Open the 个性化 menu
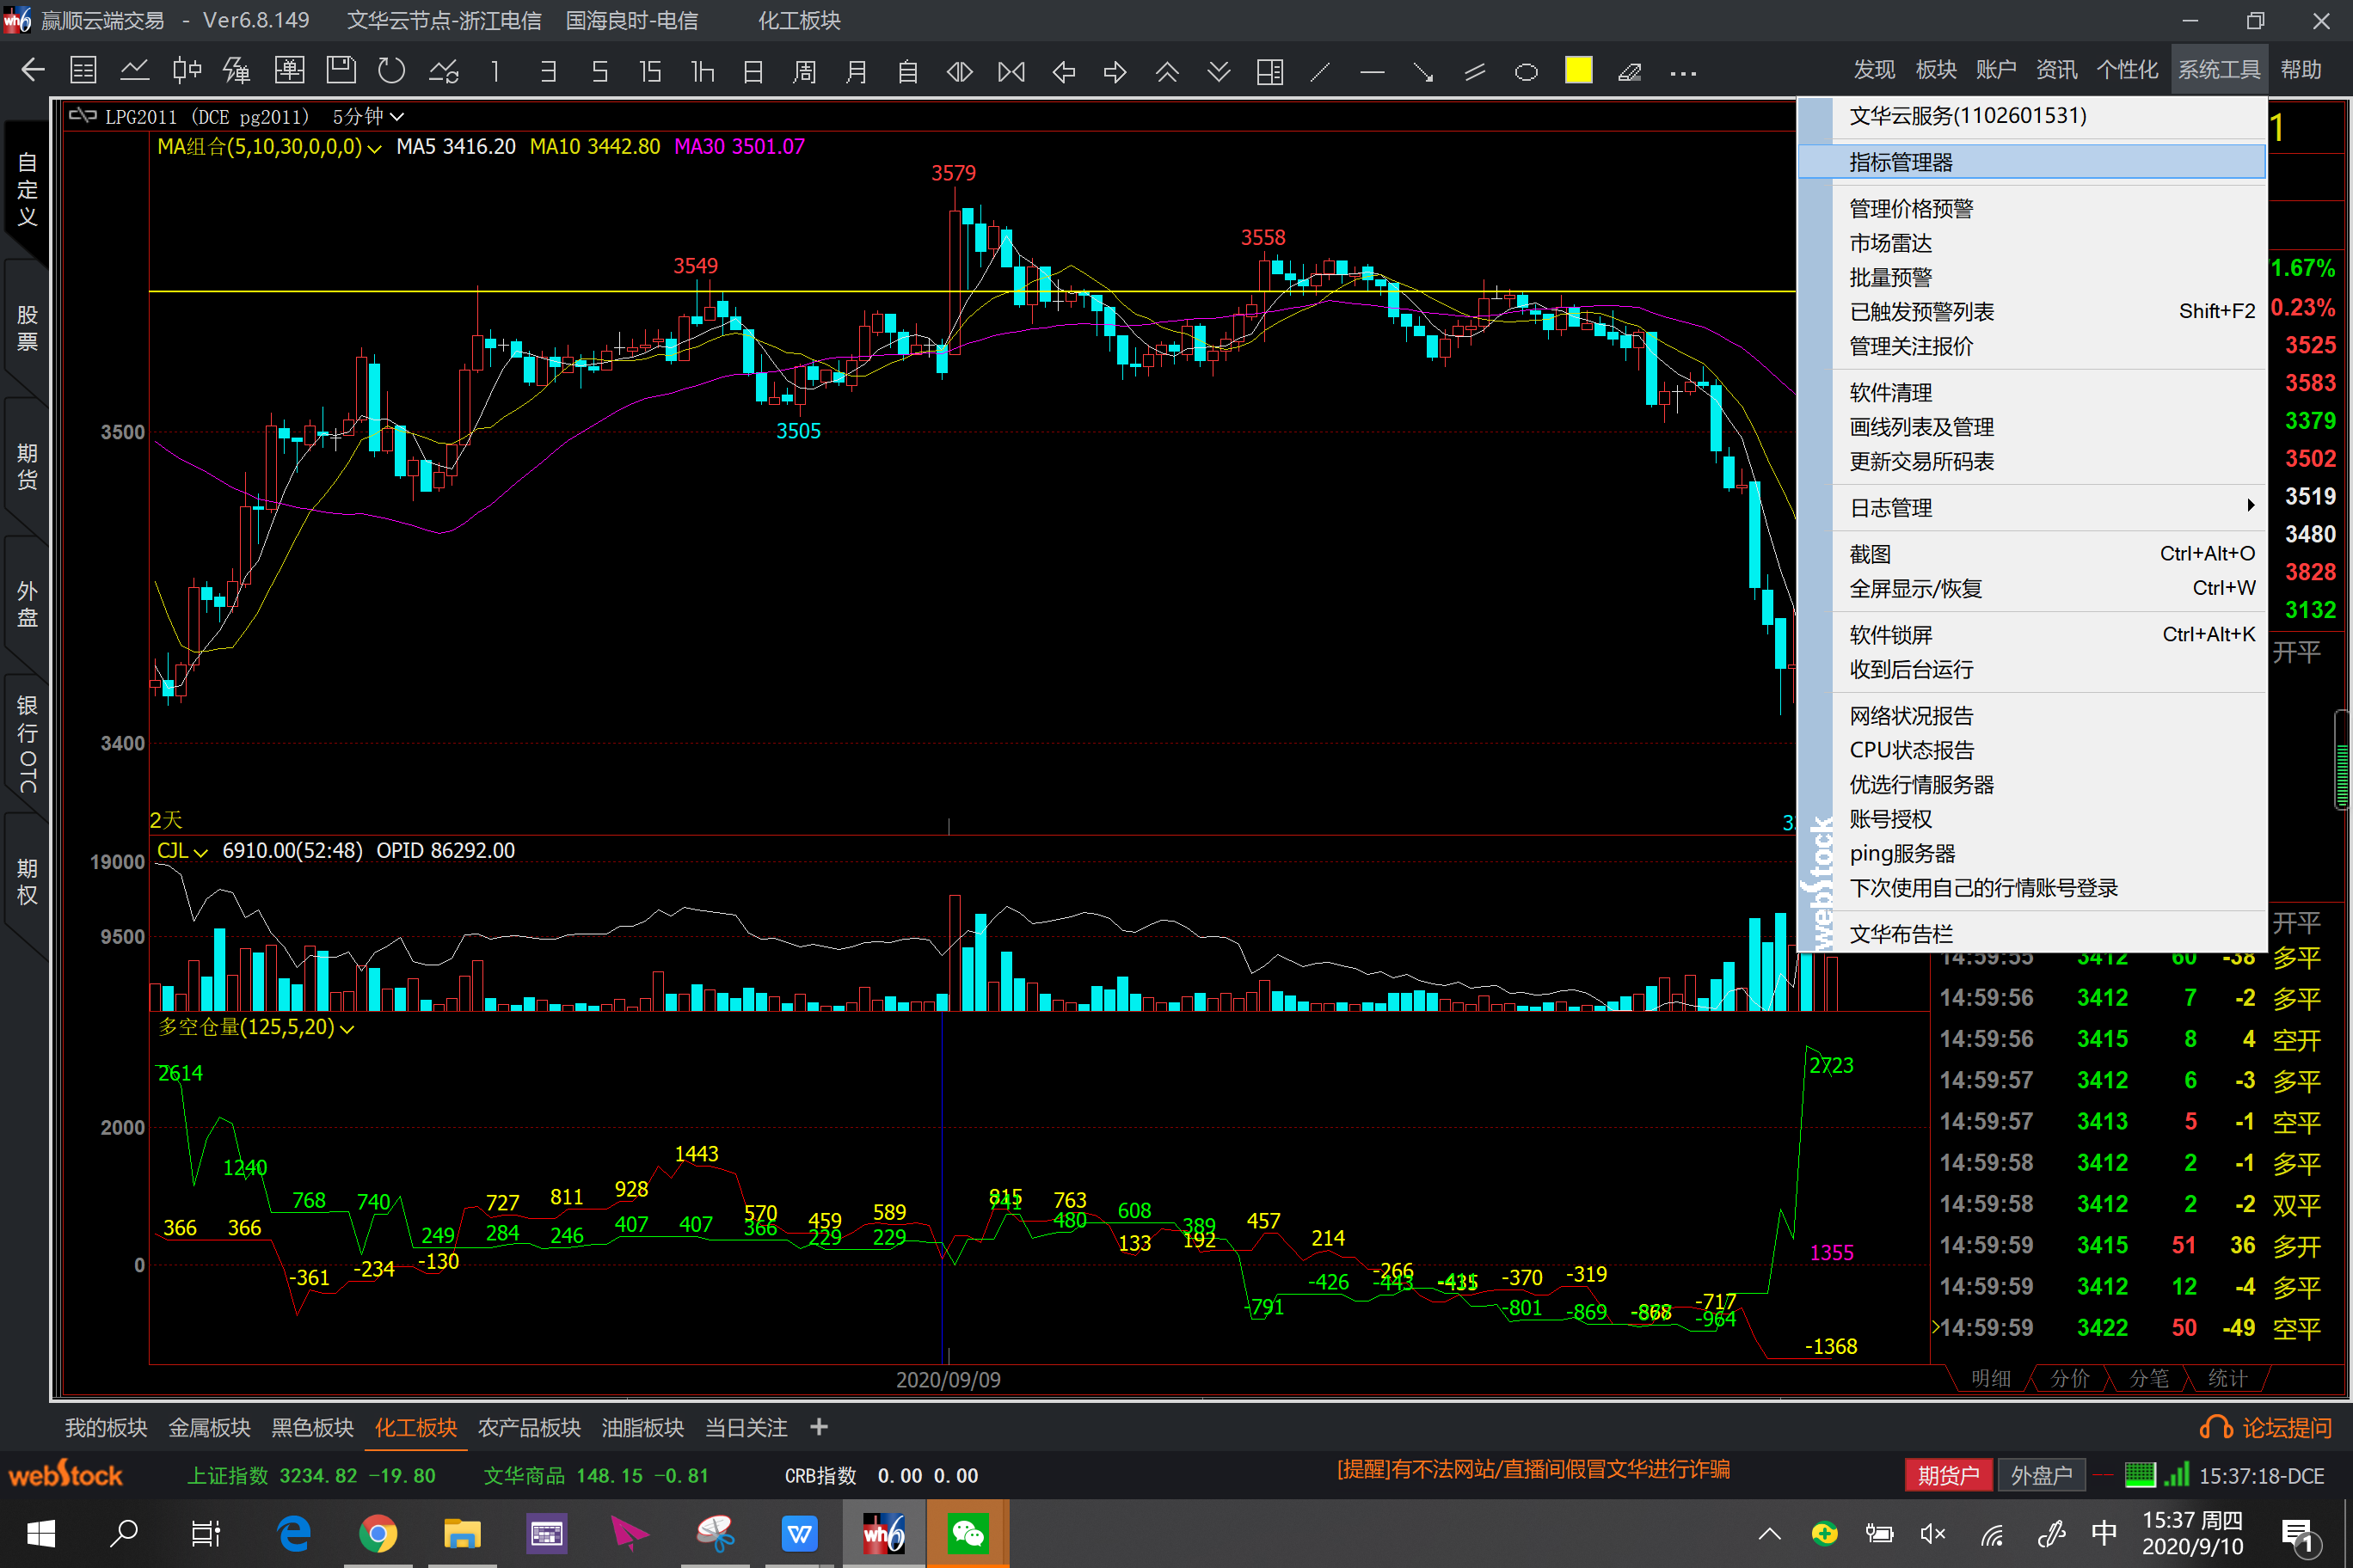Screen dimensions: 2353x1568 click(2127, 70)
